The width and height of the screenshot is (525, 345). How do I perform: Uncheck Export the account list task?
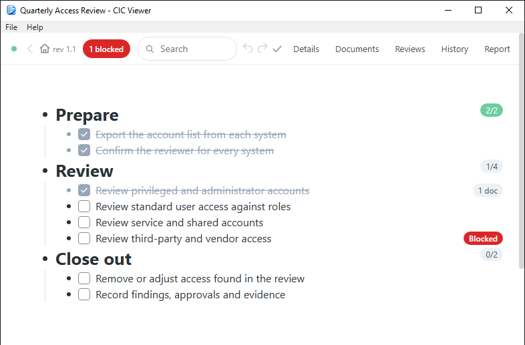tap(84, 135)
